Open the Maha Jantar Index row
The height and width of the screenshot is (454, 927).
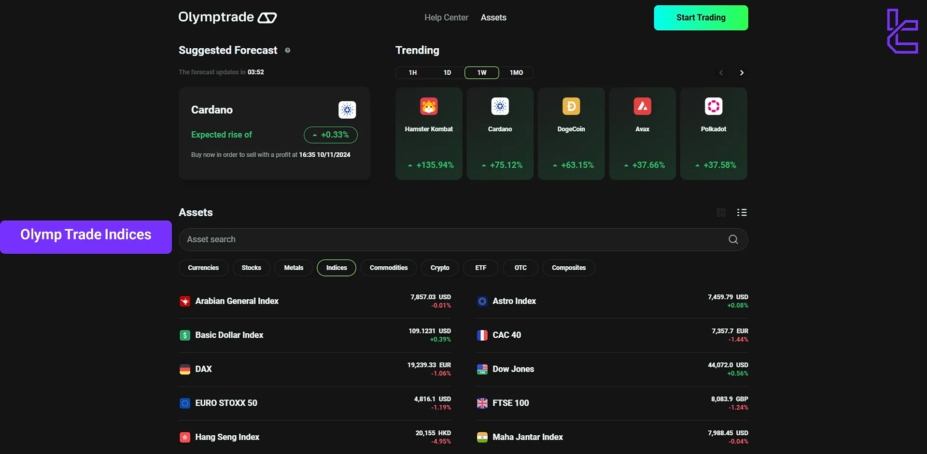pos(612,438)
